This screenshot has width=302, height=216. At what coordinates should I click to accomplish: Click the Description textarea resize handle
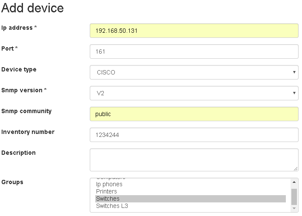point(296,168)
